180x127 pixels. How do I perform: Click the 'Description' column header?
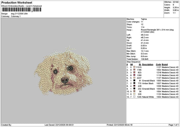[x=148, y=64]
